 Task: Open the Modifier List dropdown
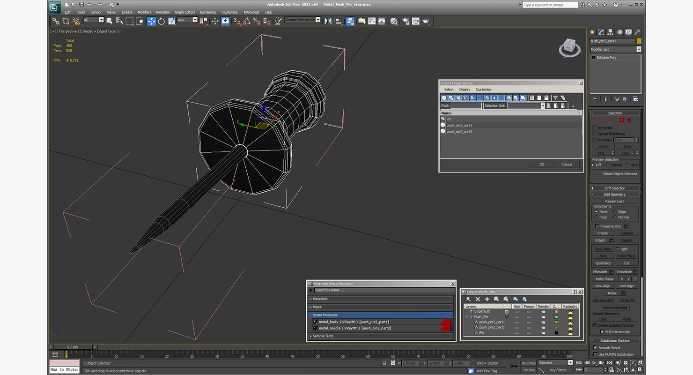click(x=639, y=49)
